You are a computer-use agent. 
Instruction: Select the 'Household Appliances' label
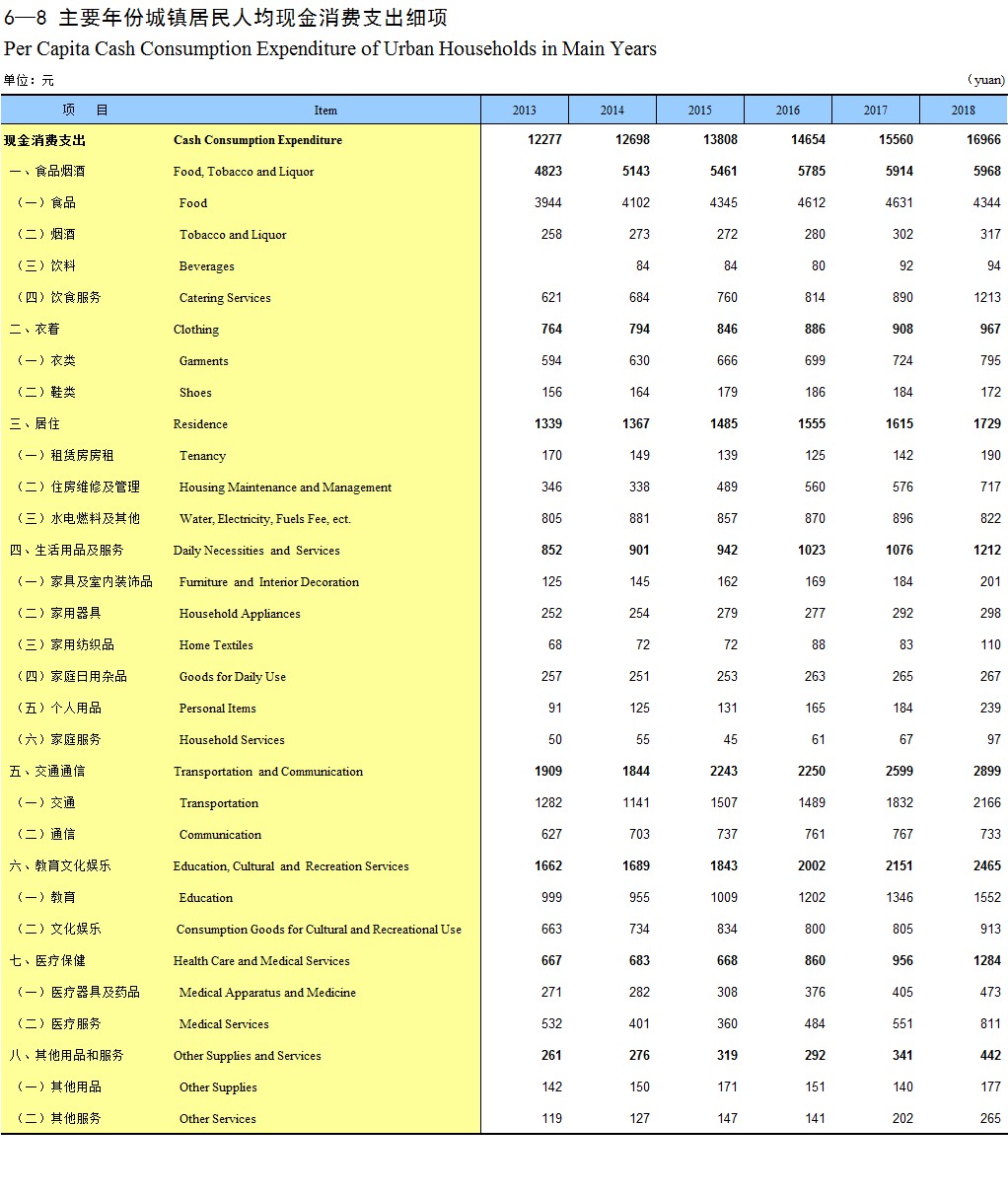(240, 614)
